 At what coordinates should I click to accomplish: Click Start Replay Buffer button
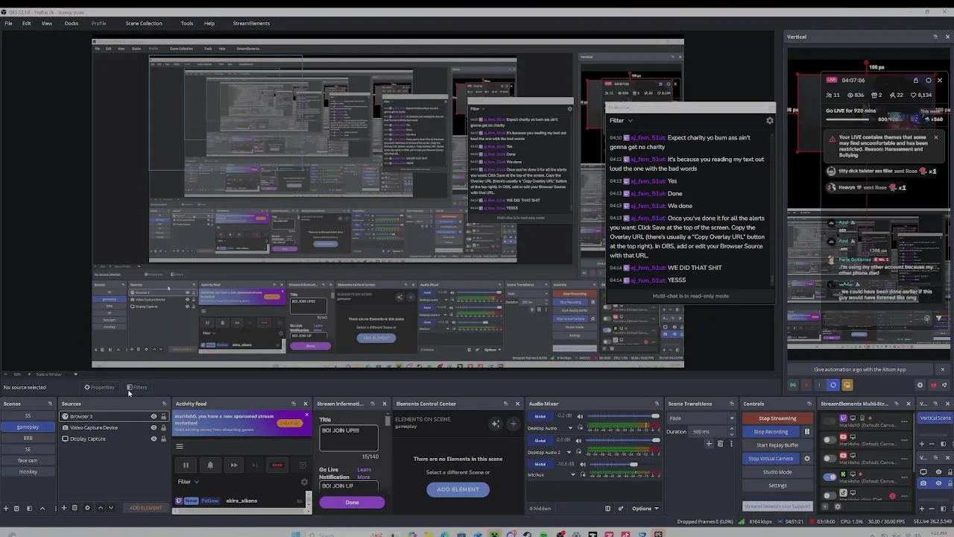point(777,445)
